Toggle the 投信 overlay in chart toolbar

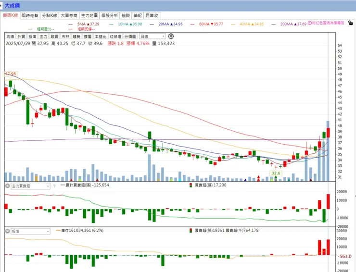click(x=32, y=37)
